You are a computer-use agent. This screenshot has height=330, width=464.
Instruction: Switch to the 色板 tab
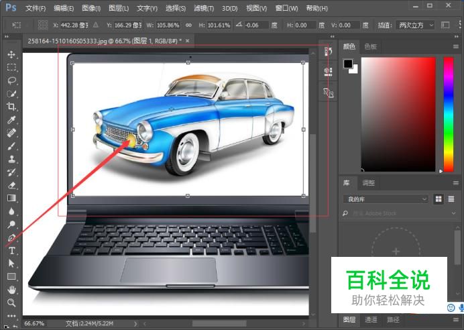pyautogui.click(x=370, y=46)
